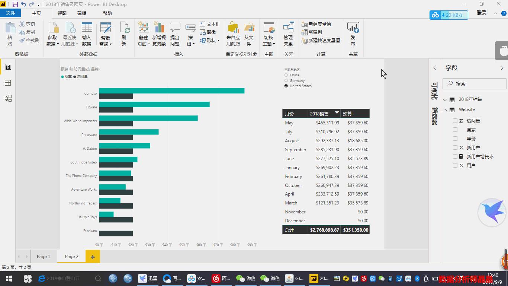
Task: Click 新建度量值 new measure
Action: [316, 24]
